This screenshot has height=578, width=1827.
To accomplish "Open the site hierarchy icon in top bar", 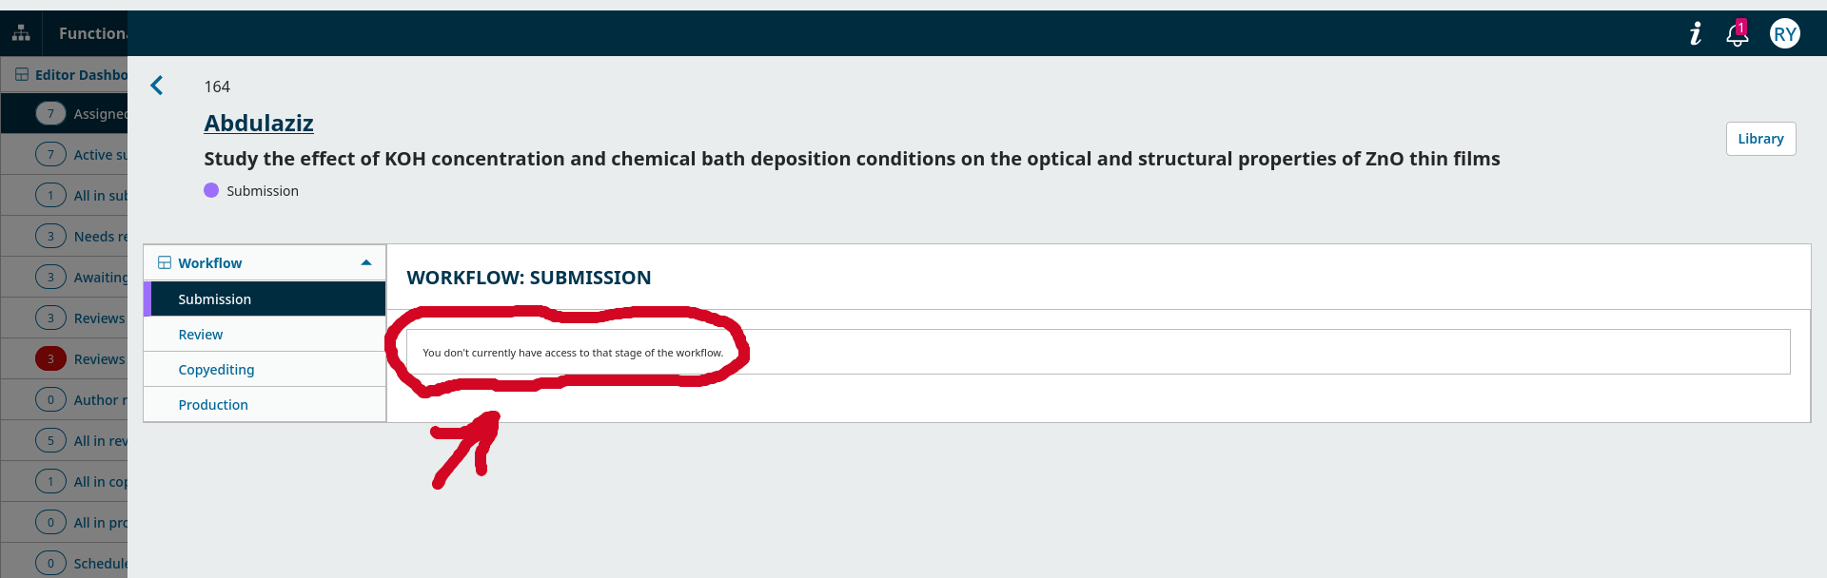I will (x=21, y=33).
